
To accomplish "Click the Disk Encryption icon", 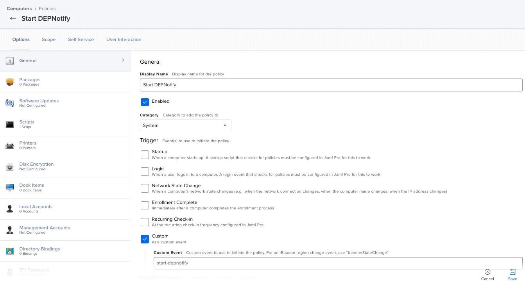I will click(10, 167).
